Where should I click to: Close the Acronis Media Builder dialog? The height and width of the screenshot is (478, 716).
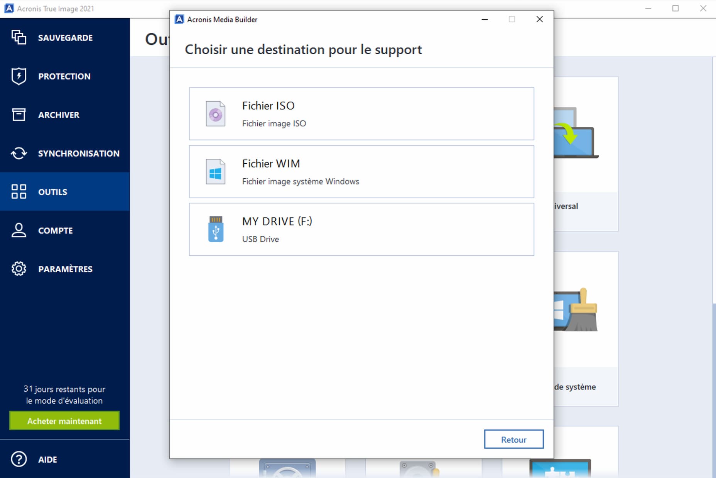tap(539, 19)
